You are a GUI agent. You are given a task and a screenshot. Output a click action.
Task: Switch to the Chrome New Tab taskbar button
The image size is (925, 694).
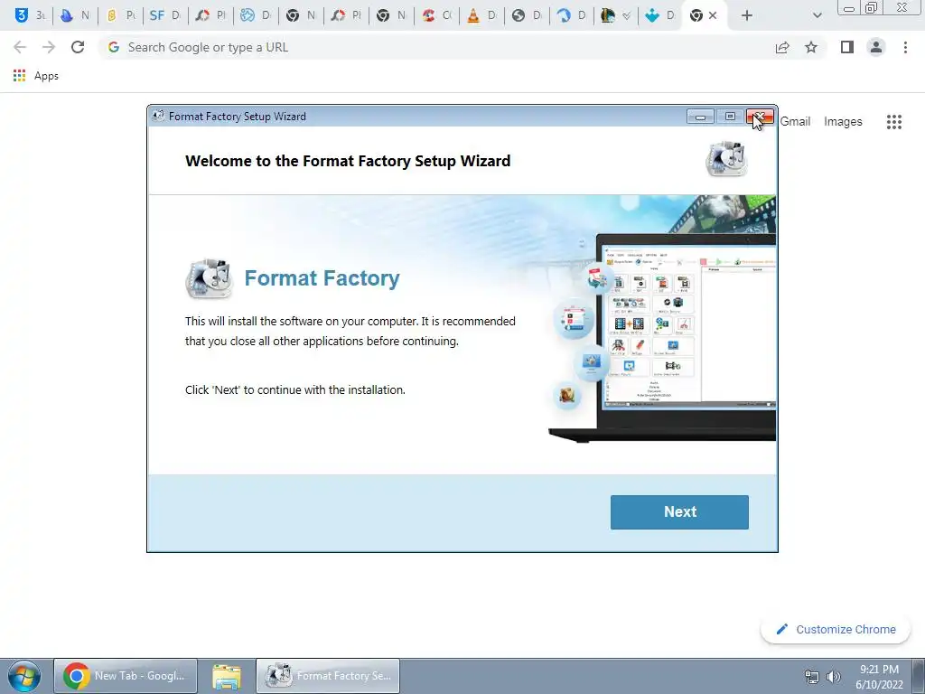[126, 676]
